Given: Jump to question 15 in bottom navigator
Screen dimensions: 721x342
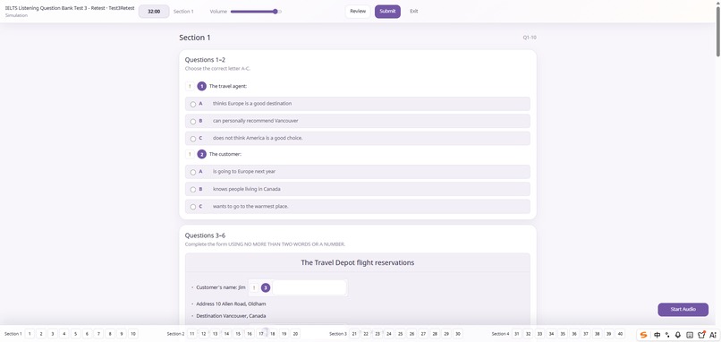Looking at the screenshot, I should pos(238,334).
